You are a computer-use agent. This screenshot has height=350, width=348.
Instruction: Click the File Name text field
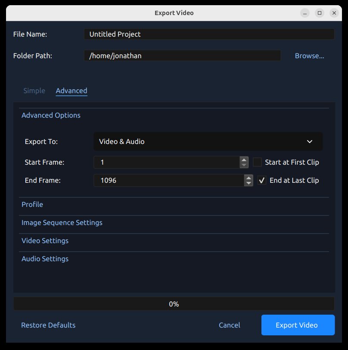click(209, 34)
